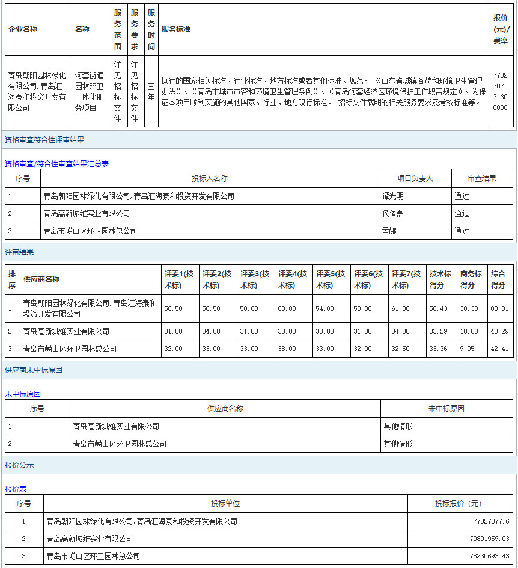518x568 pixels.
Task: Select the 供应商未中标原因 section header
Action: coord(34,370)
